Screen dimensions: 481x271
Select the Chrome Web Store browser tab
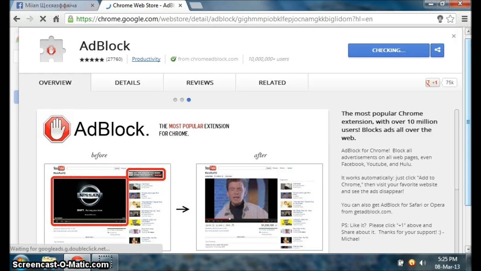point(143,6)
